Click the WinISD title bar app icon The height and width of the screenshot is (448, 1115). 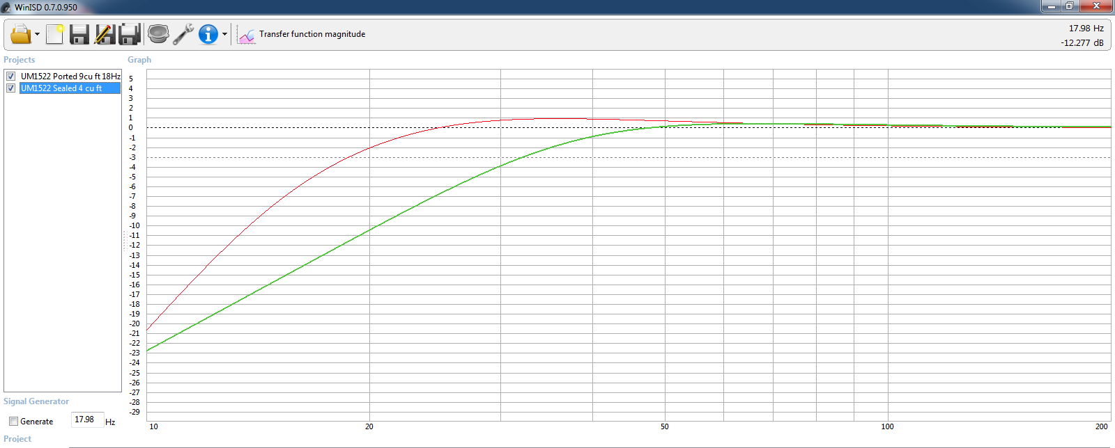coord(6,7)
